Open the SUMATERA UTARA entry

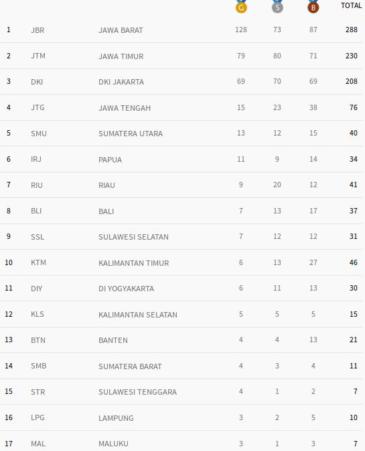pyautogui.click(x=131, y=134)
